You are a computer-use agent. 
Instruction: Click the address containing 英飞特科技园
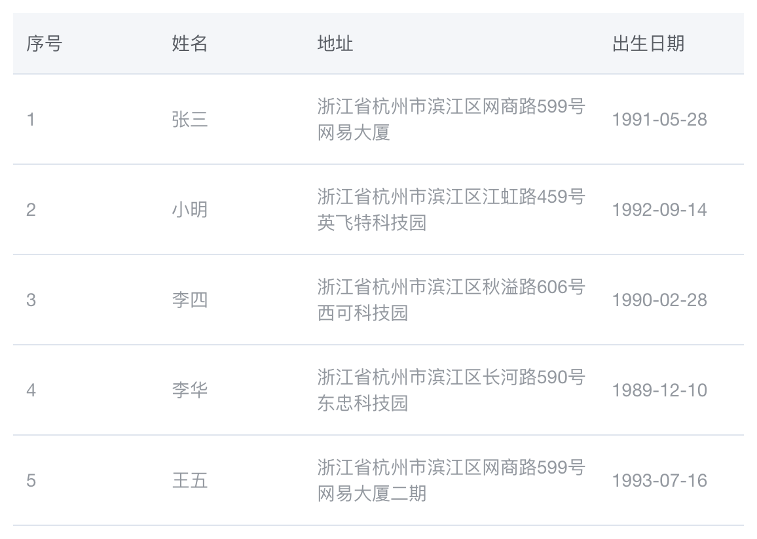tap(451, 210)
